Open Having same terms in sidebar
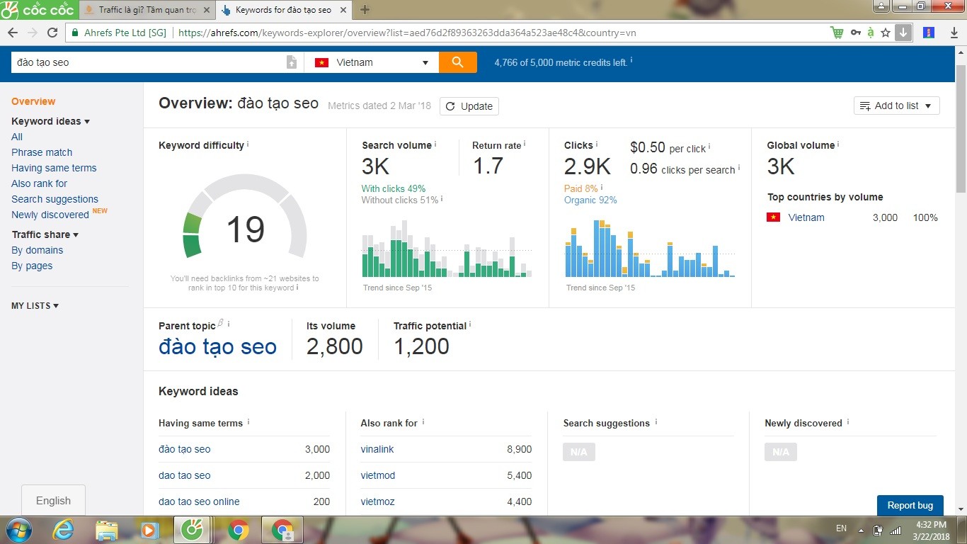The height and width of the screenshot is (544, 967). [54, 168]
